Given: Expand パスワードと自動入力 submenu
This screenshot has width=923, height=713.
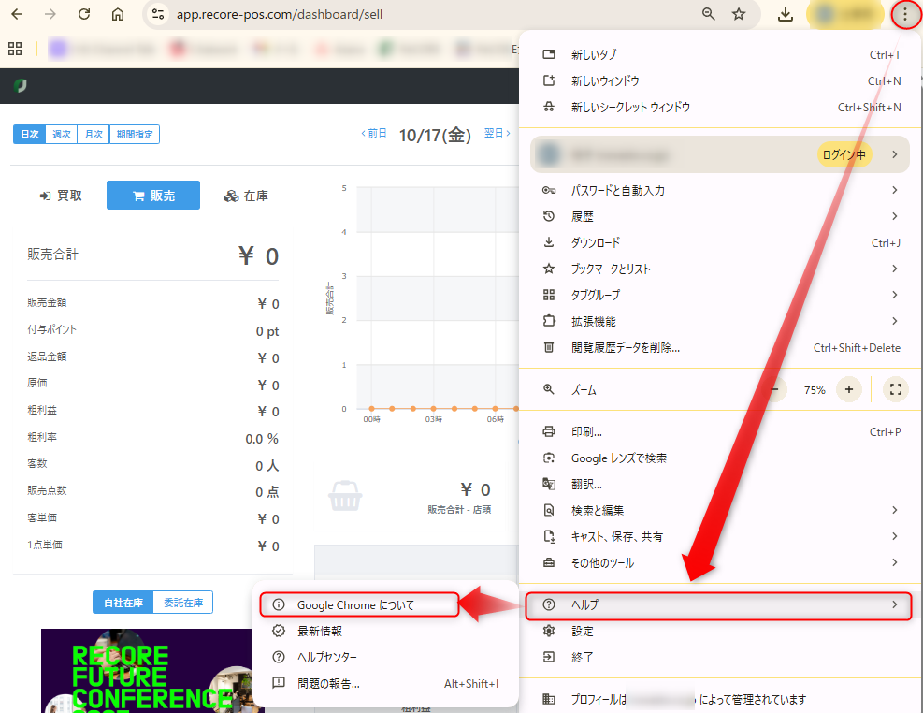Looking at the screenshot, I should tap(721, 190).
